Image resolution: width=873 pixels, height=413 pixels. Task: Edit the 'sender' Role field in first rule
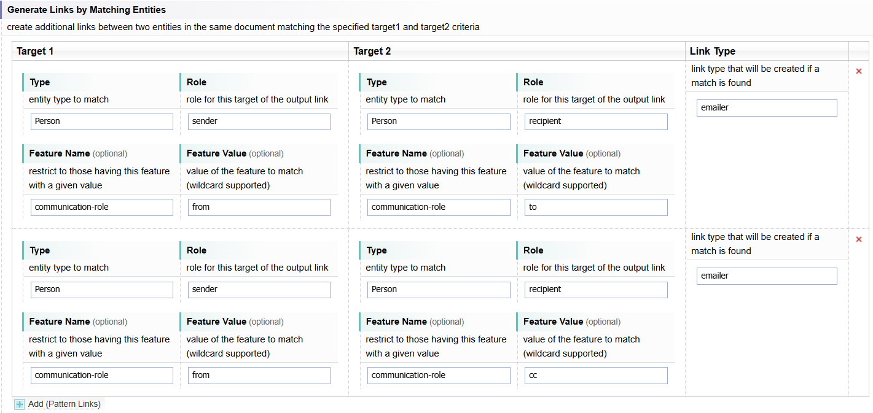point(259,122)
